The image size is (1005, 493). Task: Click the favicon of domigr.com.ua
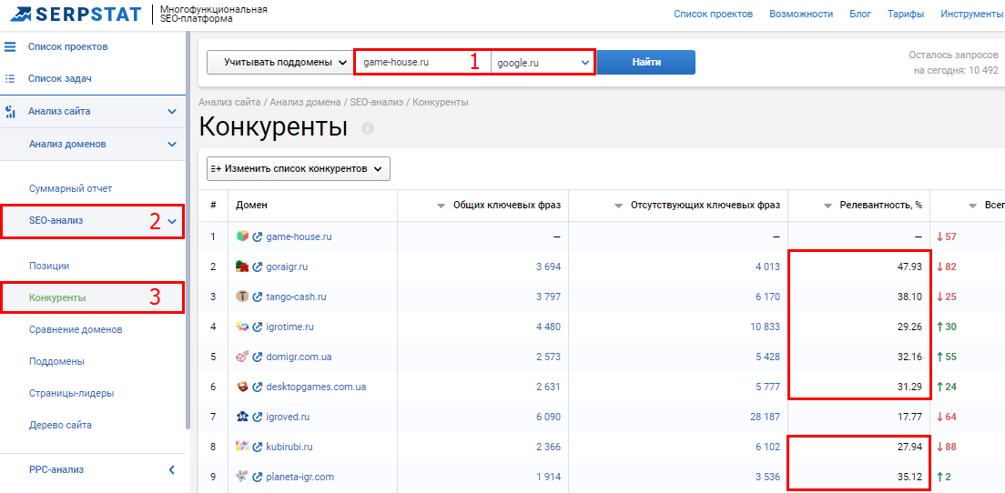(x=242, y=357)
